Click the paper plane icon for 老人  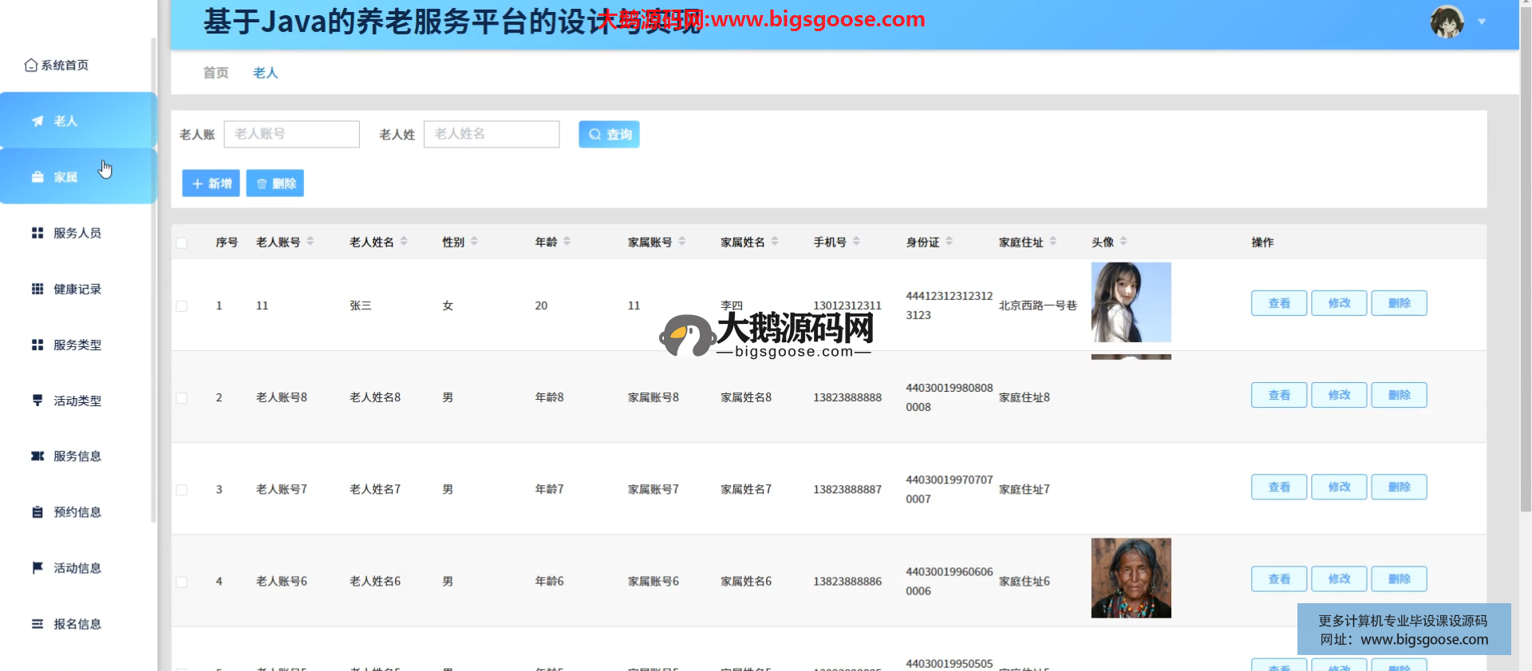tap(38, 121)
